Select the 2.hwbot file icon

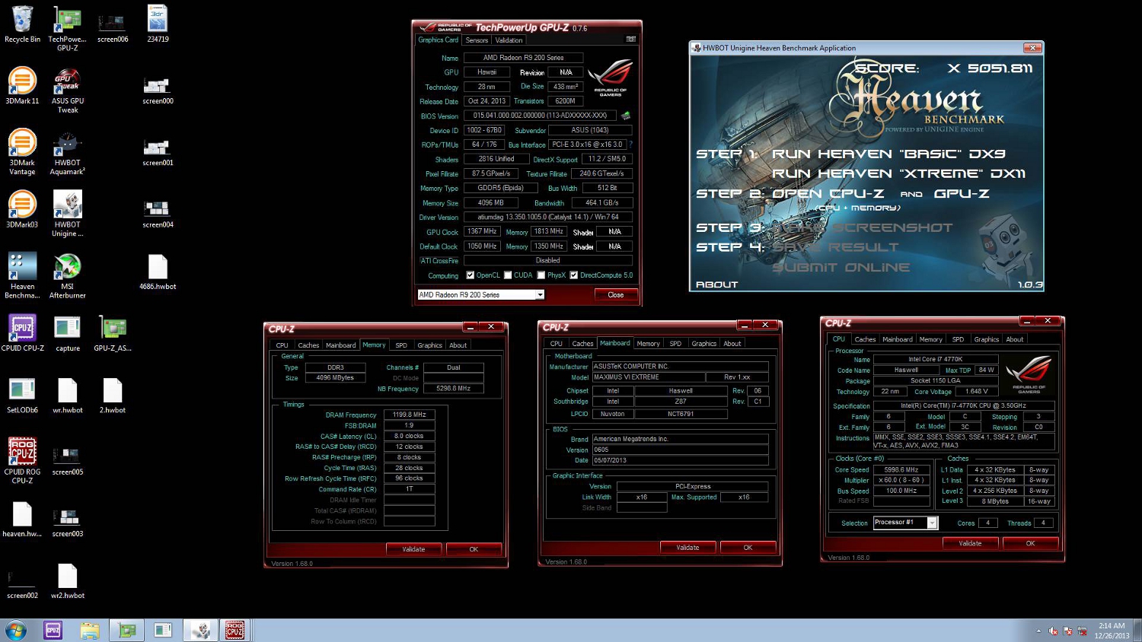113,395
